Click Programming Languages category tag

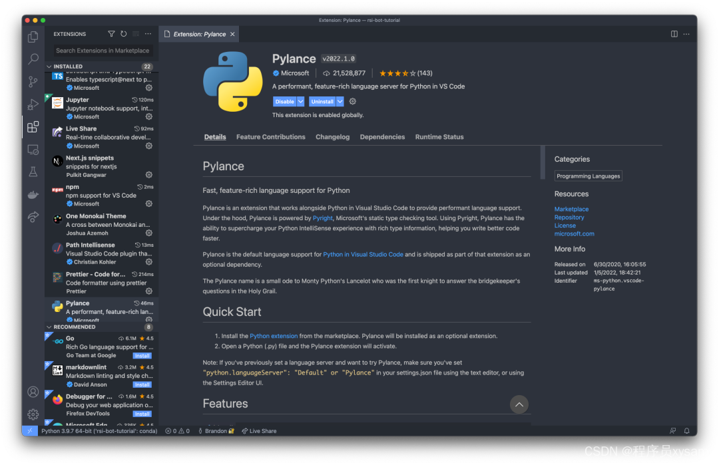click(589, 176)
